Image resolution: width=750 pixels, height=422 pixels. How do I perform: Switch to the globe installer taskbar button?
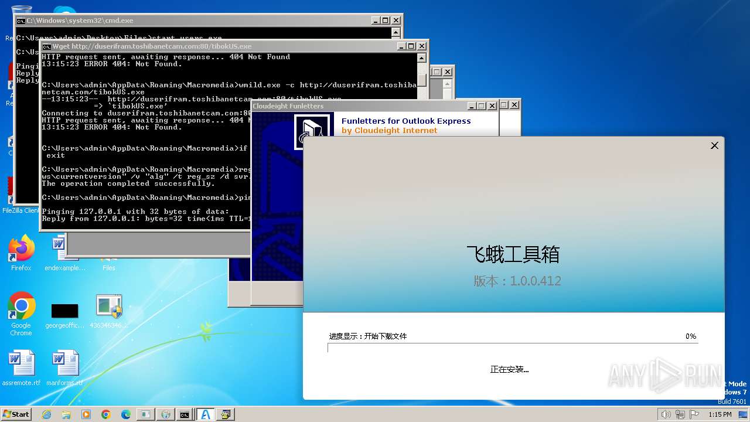(166, 414)
